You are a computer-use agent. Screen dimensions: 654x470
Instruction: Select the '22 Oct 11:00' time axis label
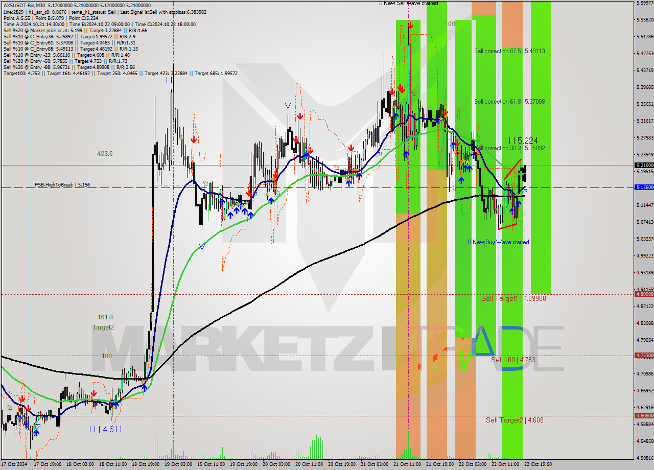[x=505, y=464]
